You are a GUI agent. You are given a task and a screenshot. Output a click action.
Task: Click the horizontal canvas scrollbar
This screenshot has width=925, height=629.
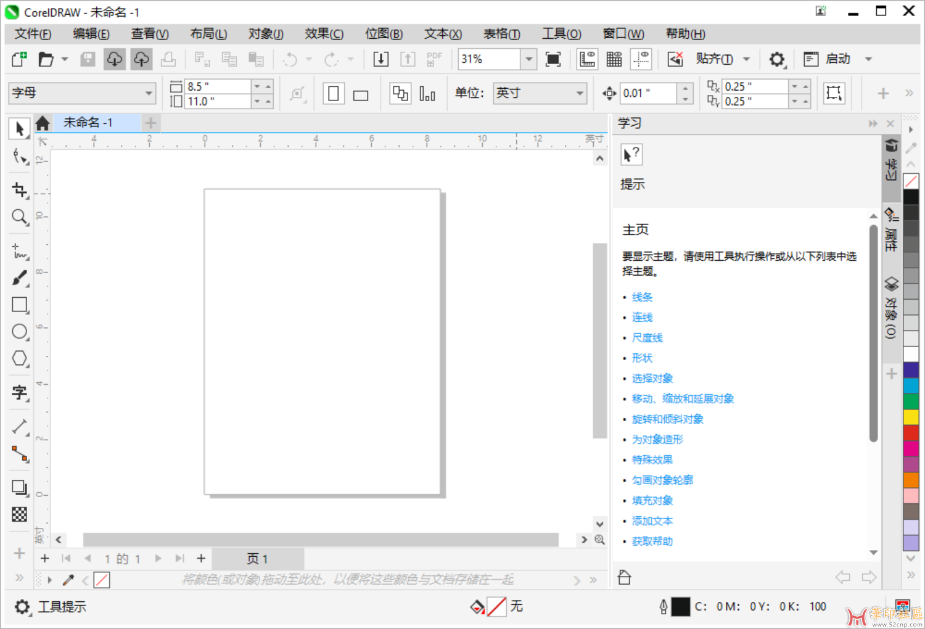pos(321,540)
